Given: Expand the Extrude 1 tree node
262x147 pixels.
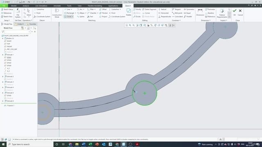Looking at the screenshot, I should [3, 55].
